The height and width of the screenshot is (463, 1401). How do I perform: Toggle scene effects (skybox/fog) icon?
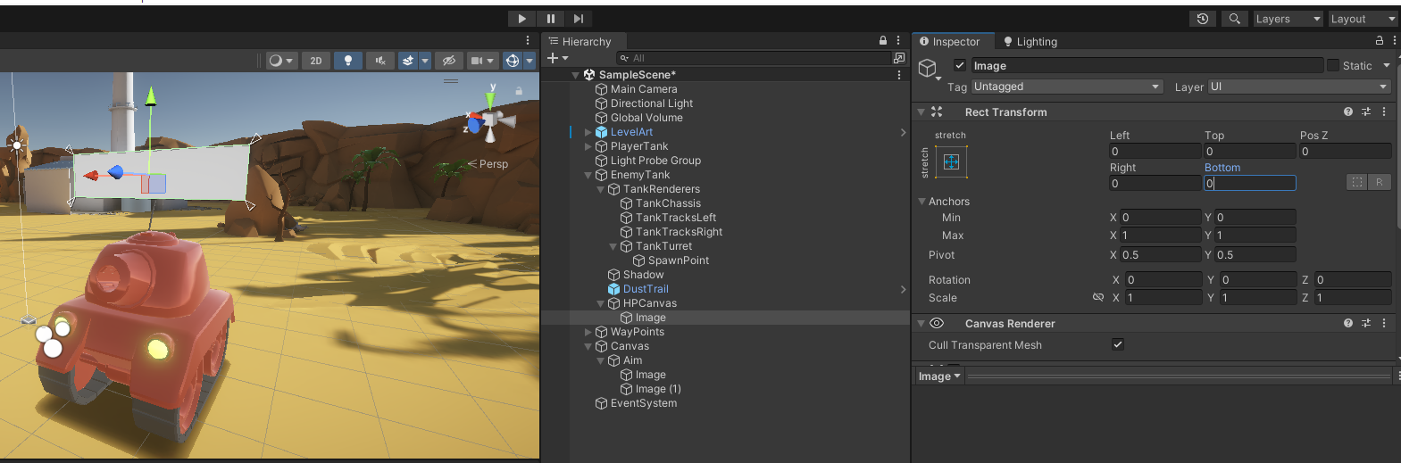[x=408, y=61]
